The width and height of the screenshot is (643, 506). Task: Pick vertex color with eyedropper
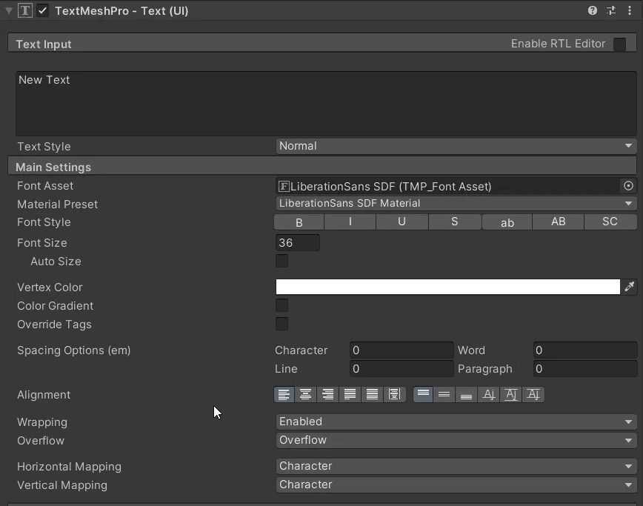(x=630, y=287)
